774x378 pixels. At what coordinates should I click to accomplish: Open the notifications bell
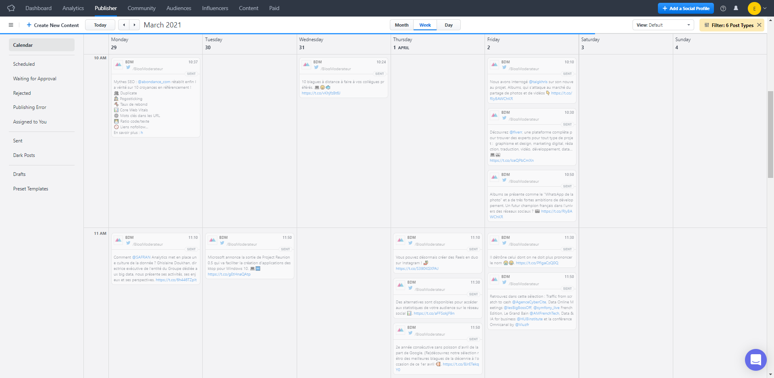tap(736, 8)
